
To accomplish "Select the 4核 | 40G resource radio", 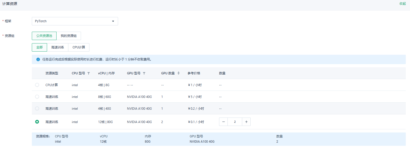I will click(37, 108).
